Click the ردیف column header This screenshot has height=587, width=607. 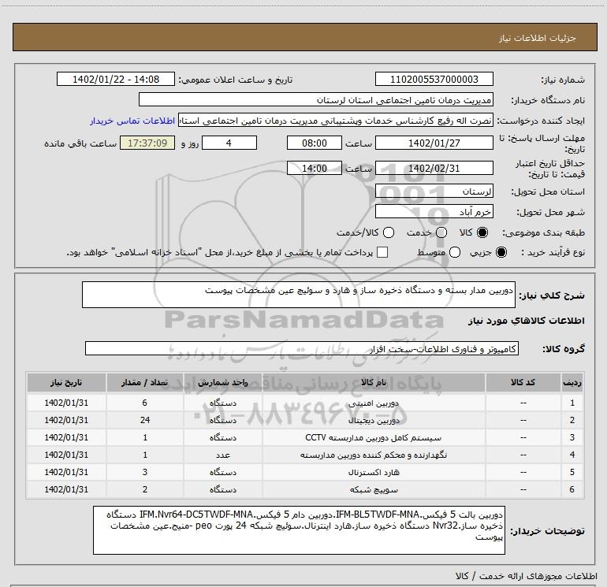coord(572,382)
